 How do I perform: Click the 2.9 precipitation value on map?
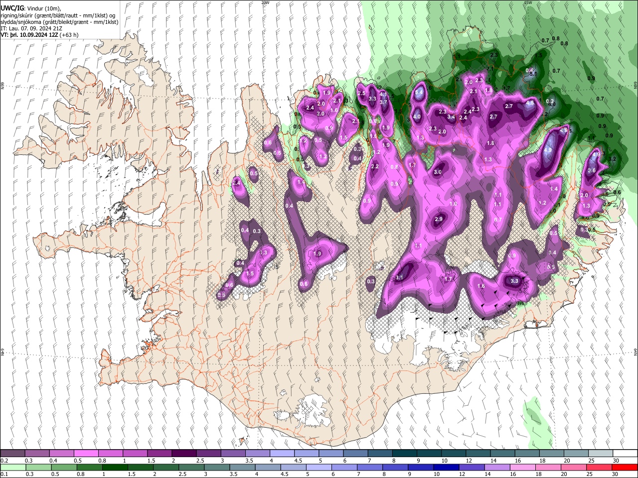[x=439, y=220]
